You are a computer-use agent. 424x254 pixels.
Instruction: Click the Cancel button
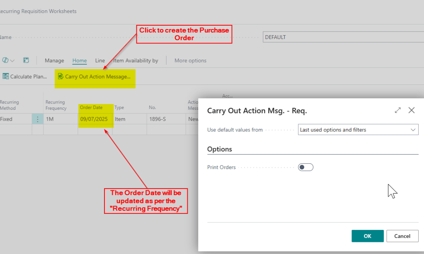tap(402, 236)
